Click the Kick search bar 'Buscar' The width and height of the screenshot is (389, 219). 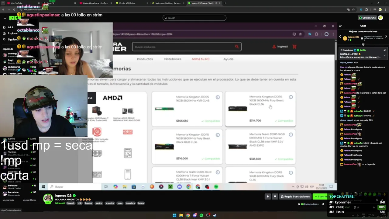[194, 18]
